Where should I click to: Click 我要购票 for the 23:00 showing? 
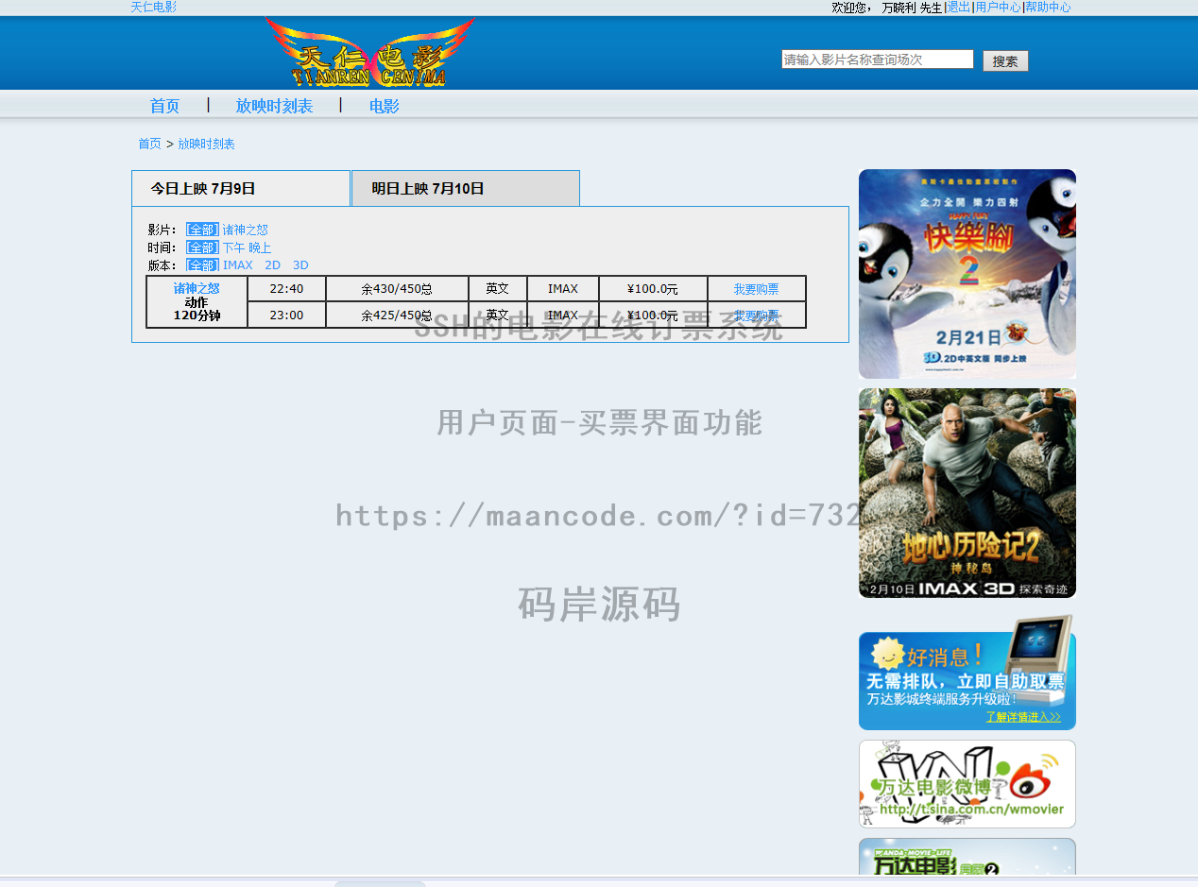pyautogui.click(x=757, y=316)
